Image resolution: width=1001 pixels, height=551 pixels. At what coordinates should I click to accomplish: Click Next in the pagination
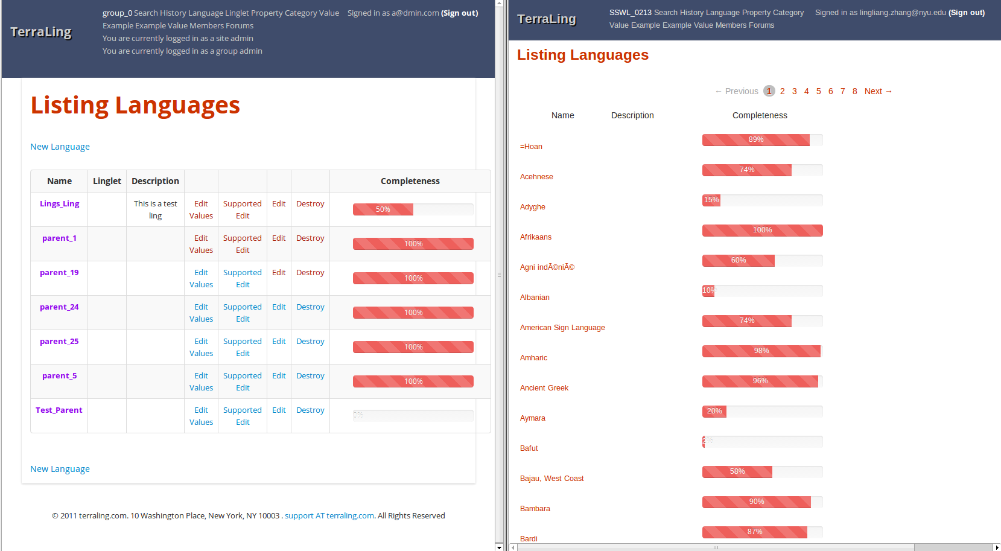[877, 91]
